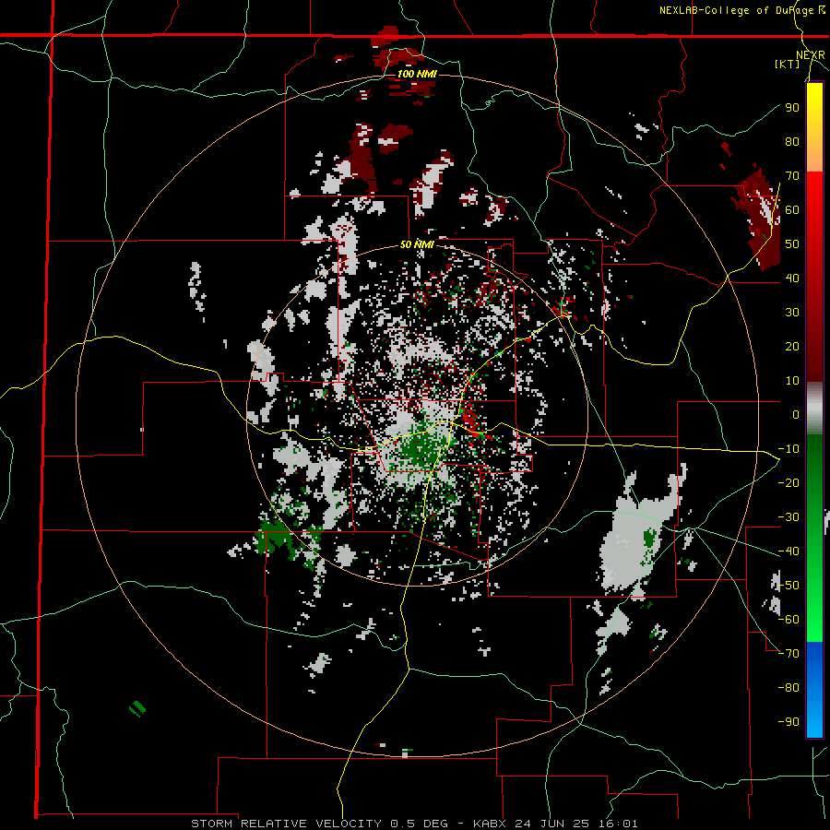Click the 60 knot label on scale
The width and height of the screenshot is (830, 830).
pyautogui.click(x=792, y=209)
